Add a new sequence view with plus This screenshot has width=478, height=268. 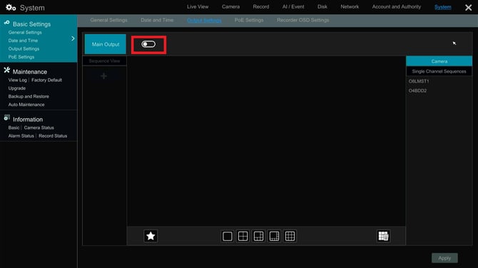[x=104, y=76]
